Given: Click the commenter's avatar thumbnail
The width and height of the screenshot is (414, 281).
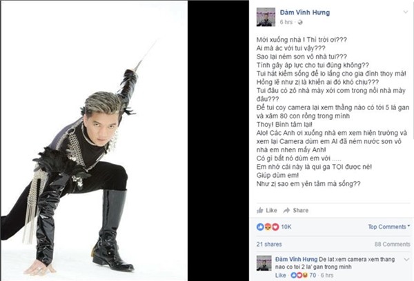Looking at the screenshot, I should pyautogui.click(x=264, y=263).
